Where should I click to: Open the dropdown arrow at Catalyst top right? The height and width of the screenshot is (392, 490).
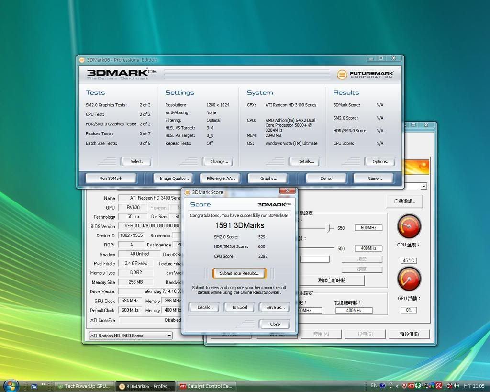click(x=424, y=186)
